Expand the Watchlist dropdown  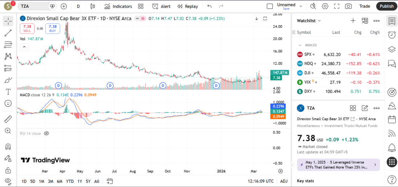pos(309,21)
